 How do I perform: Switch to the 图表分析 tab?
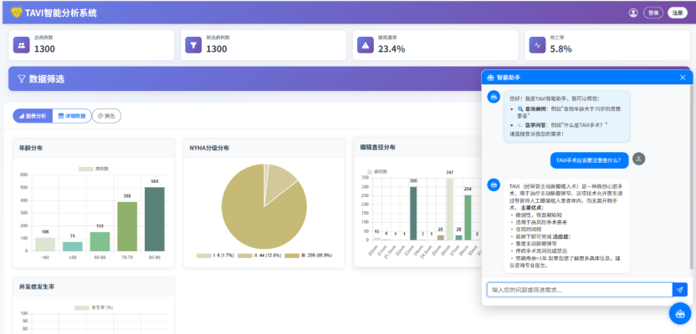[31, 116]
